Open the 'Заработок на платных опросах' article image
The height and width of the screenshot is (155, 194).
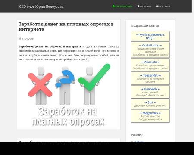69,95
